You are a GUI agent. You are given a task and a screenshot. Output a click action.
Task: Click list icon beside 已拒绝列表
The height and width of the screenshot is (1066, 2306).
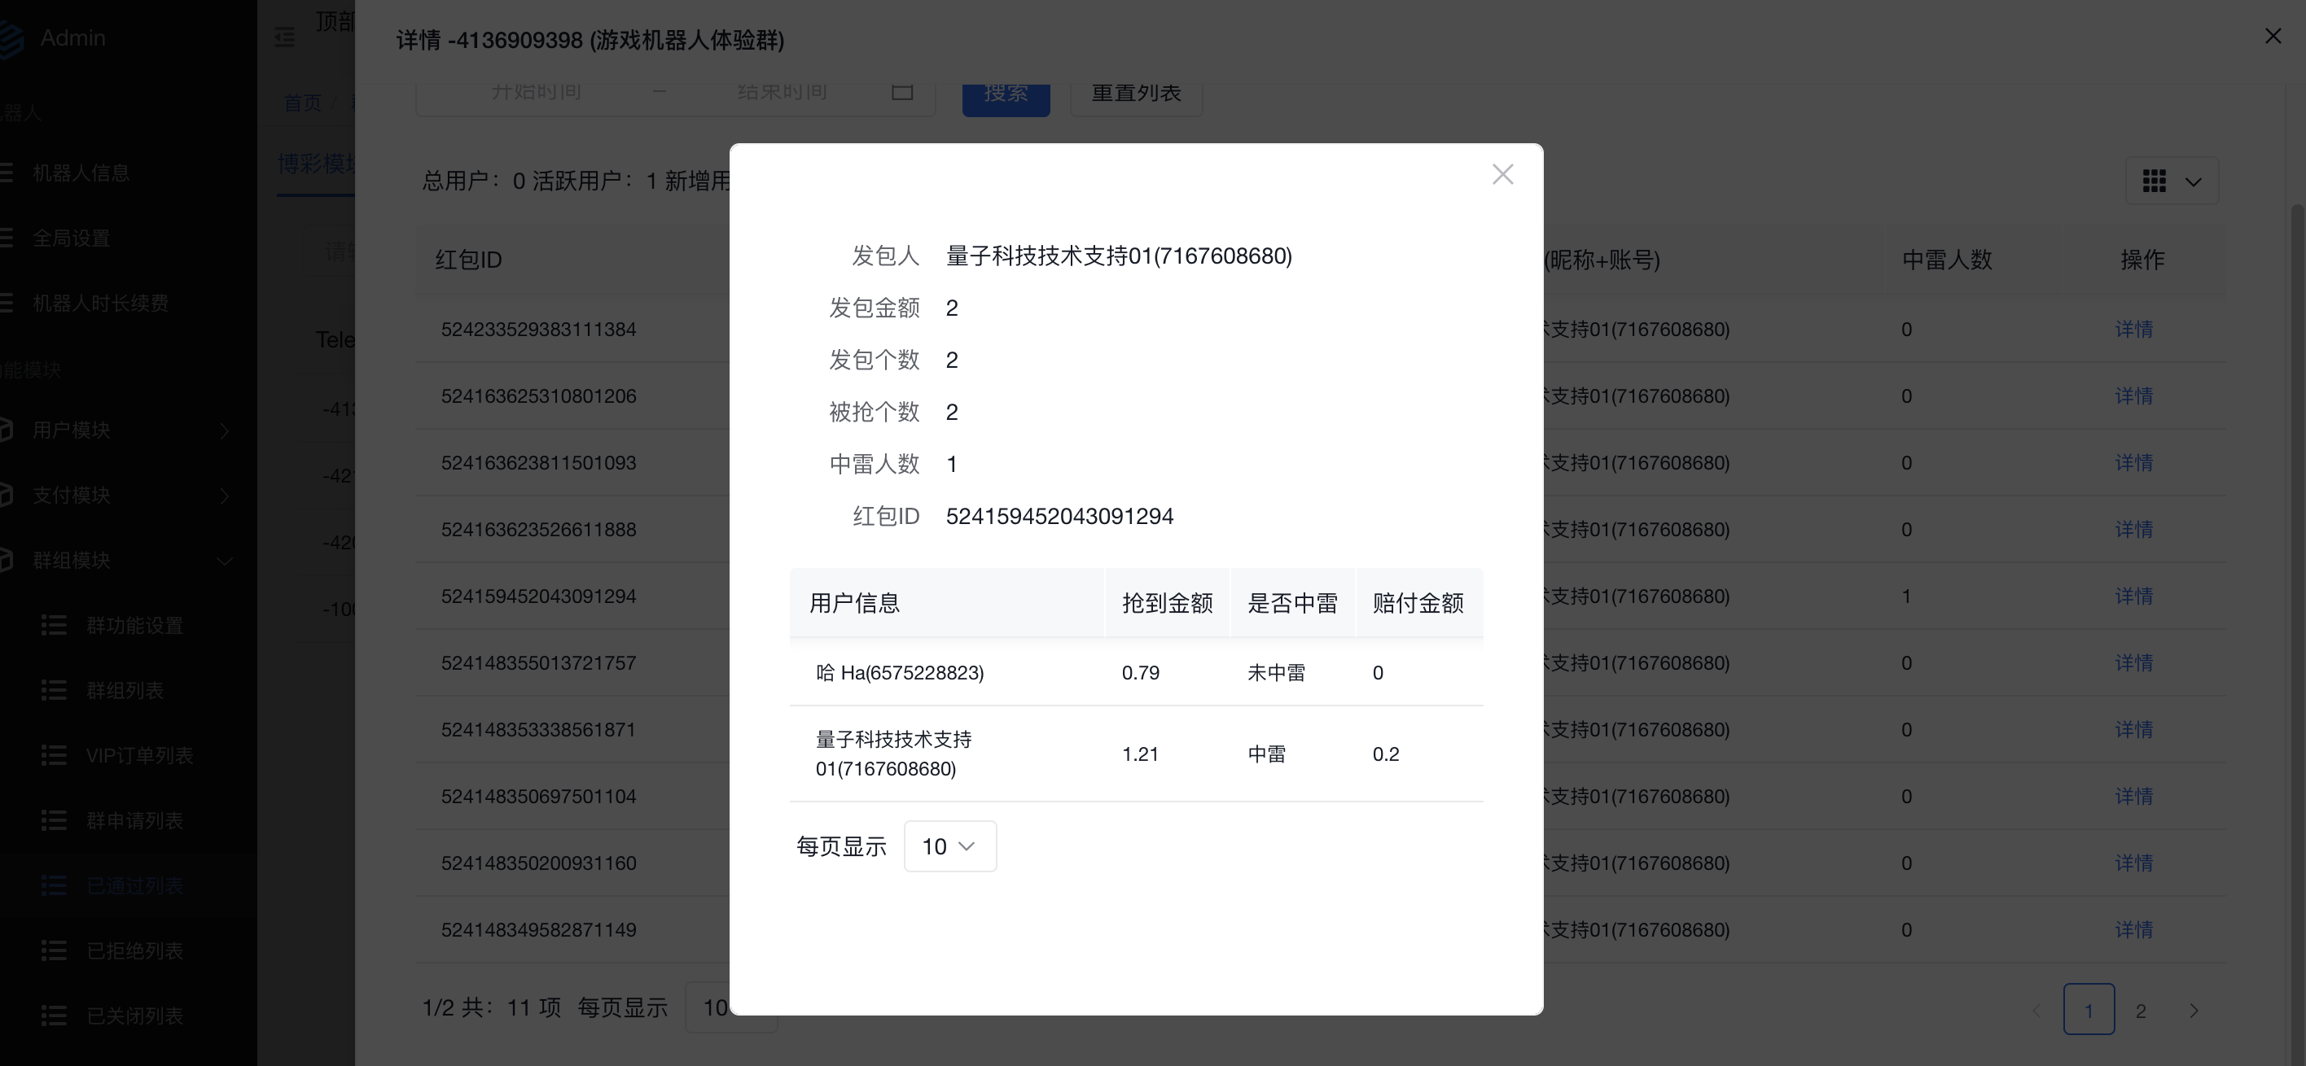coord(54,950)
